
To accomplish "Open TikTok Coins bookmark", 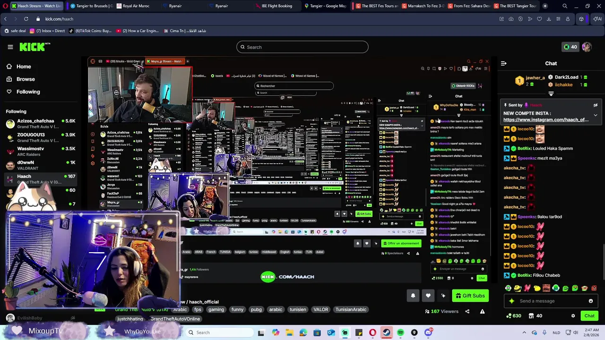I will click(90, 31).
